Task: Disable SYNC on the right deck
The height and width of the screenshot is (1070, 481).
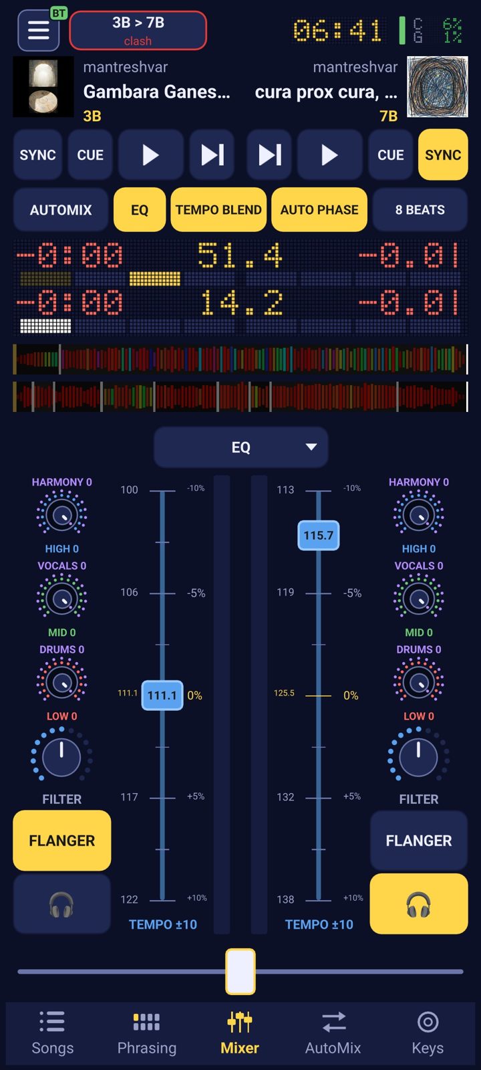Action: pos(443,155)
